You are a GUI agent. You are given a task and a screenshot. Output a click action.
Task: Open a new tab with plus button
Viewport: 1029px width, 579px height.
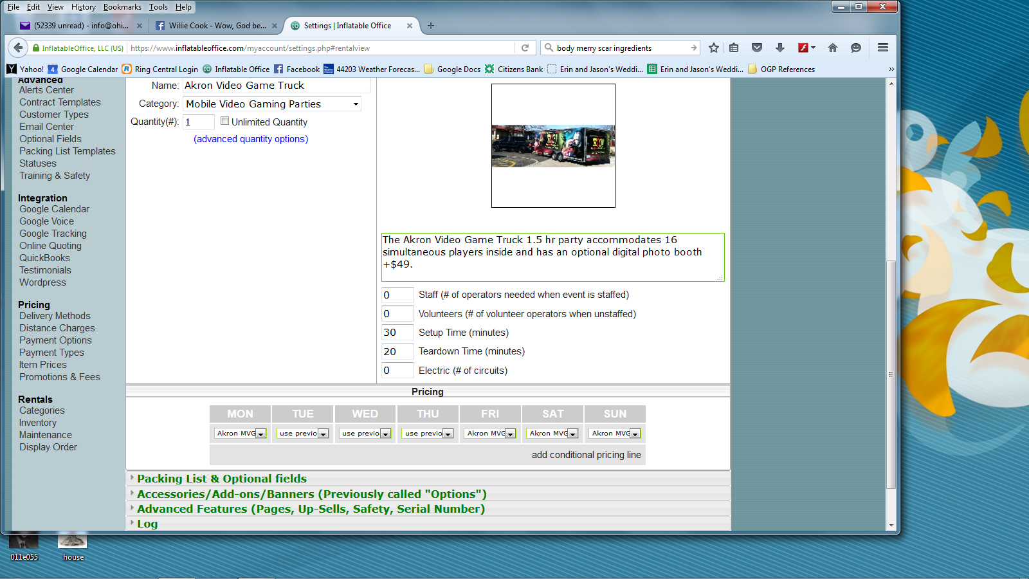(x=431, y=26)
